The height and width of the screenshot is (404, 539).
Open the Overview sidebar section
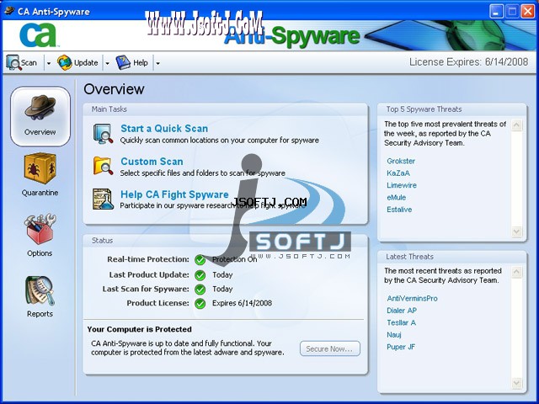click(40, 116)
